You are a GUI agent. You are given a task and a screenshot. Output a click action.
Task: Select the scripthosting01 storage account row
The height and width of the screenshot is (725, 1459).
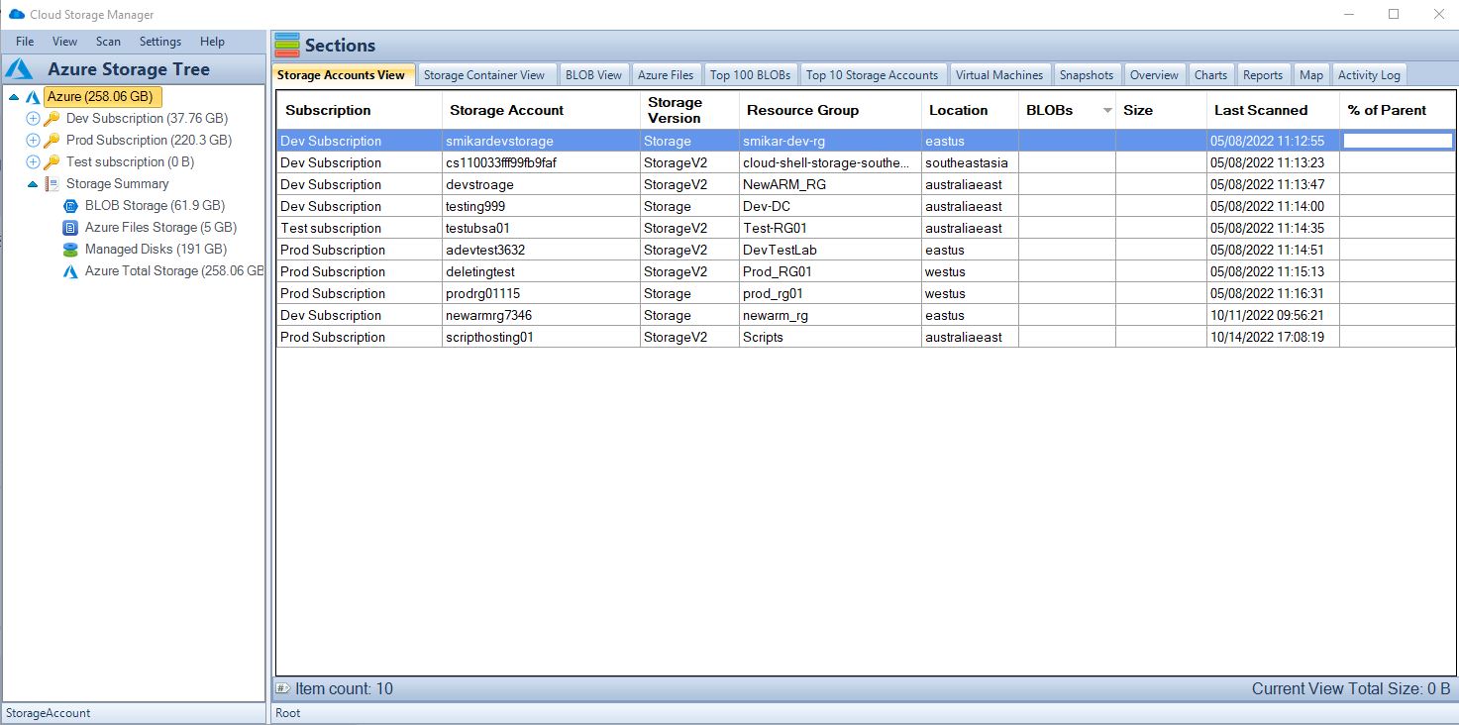point(866,337)
